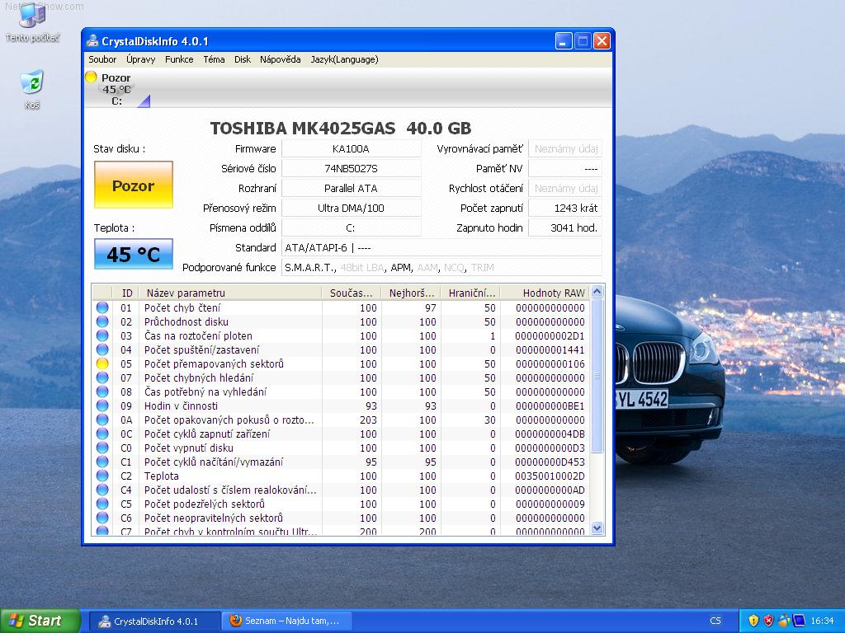
Task: Click the scroll up arrow in attribute list
Action: [597, 292]
